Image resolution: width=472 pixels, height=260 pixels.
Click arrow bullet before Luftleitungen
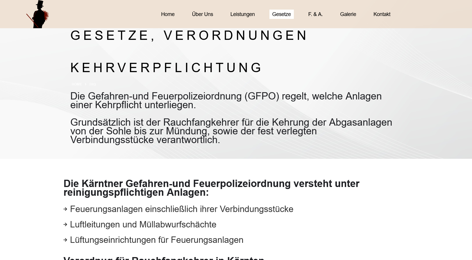pos(65,225)
